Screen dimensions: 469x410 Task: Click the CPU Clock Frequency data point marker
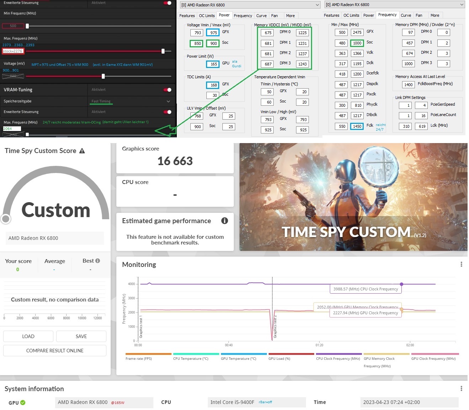pyautogui.click(x=402, y=284)
